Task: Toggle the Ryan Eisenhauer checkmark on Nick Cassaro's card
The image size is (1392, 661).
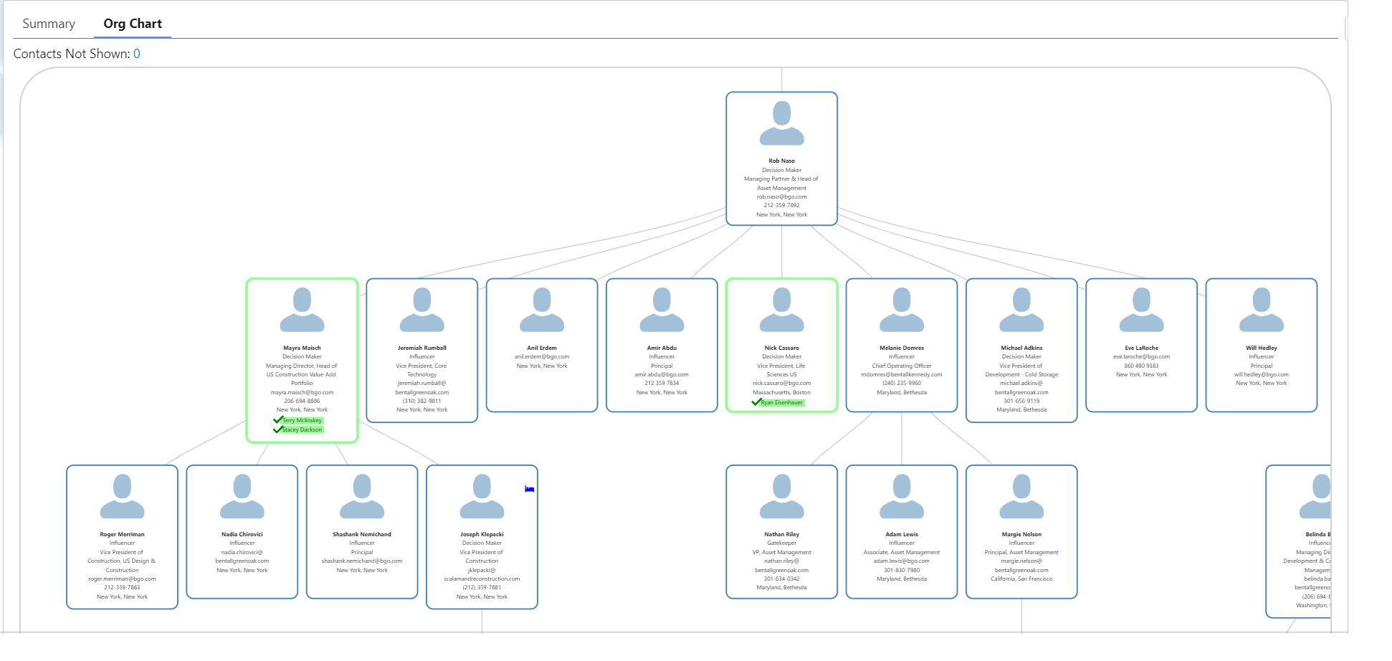Action: (x=758, y=403)
